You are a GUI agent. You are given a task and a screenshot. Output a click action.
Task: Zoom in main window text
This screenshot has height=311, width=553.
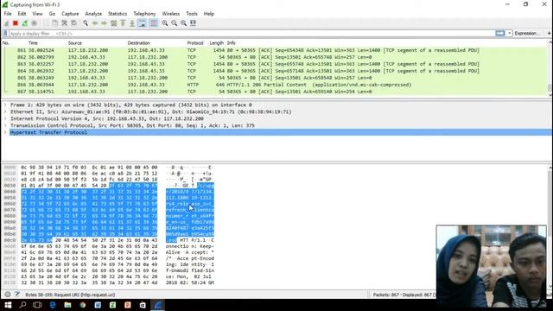point(165,23)
